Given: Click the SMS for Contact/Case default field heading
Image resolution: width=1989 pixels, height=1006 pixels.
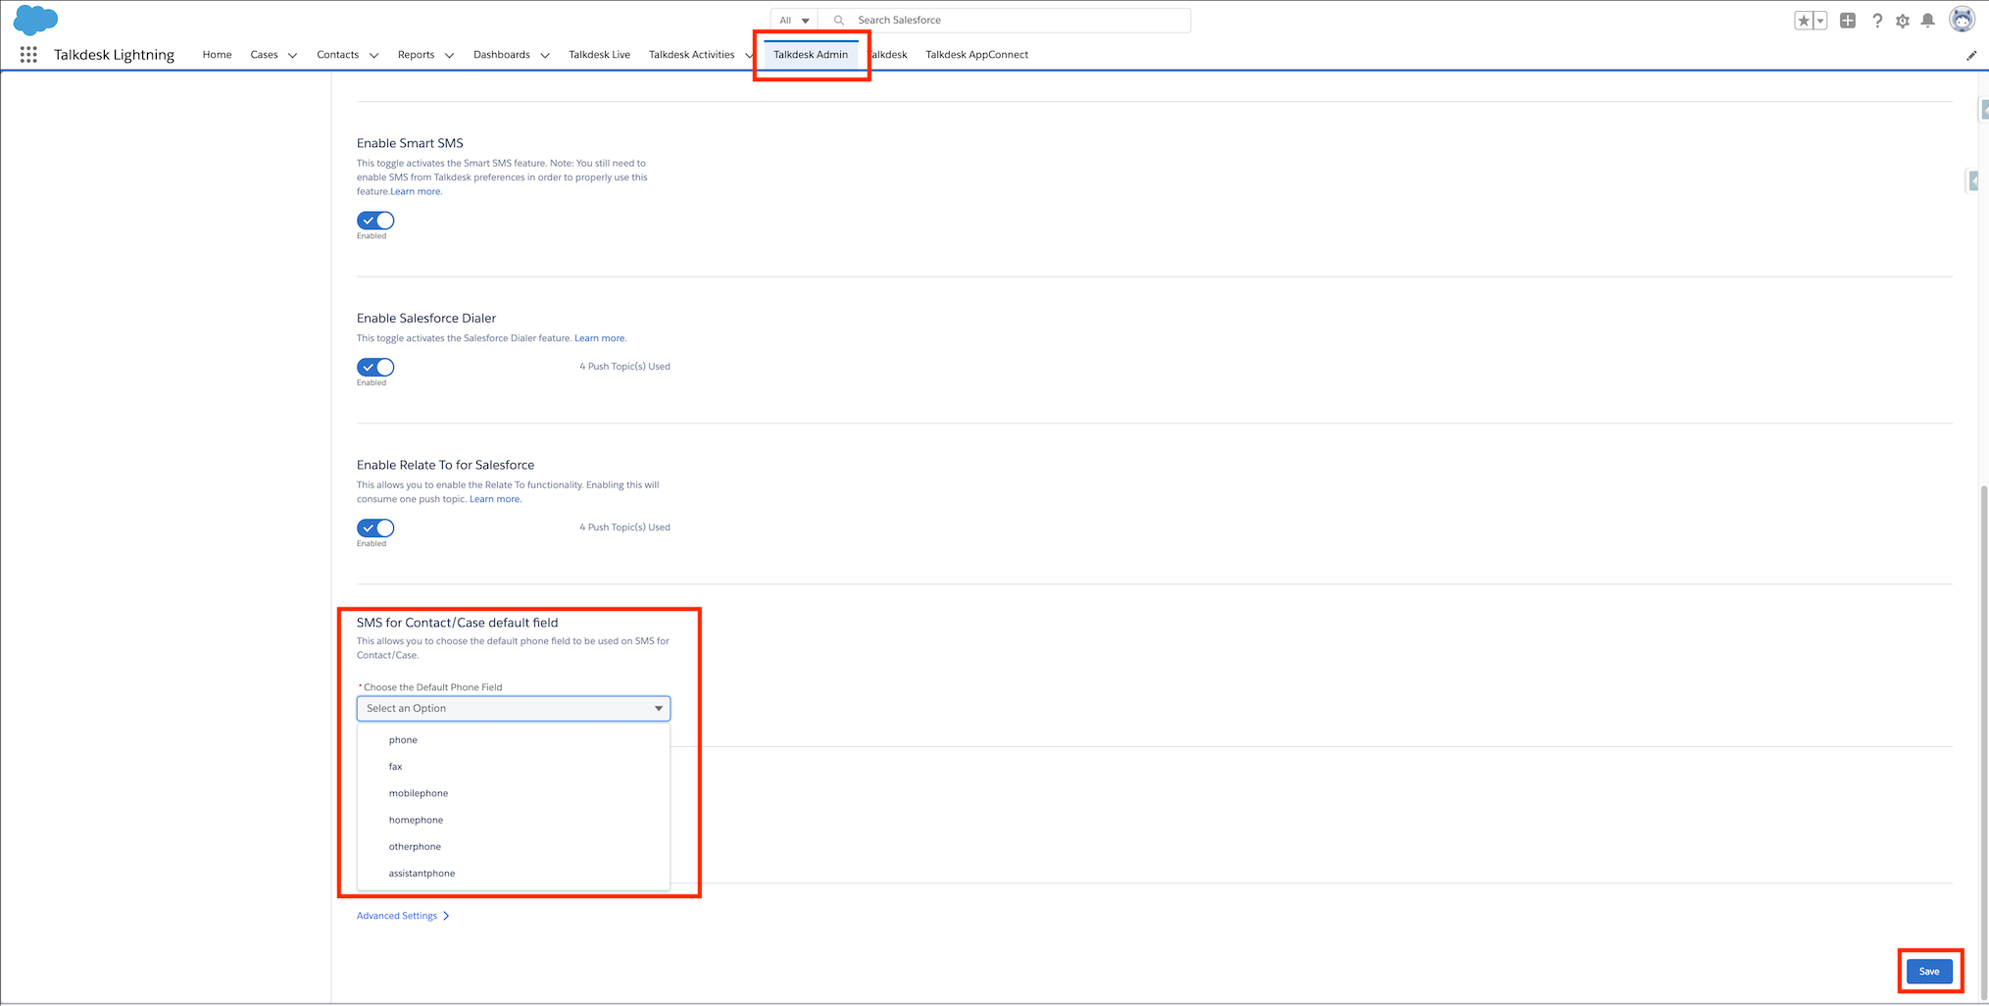Looking at the screenshot, I should pos(457,623).
